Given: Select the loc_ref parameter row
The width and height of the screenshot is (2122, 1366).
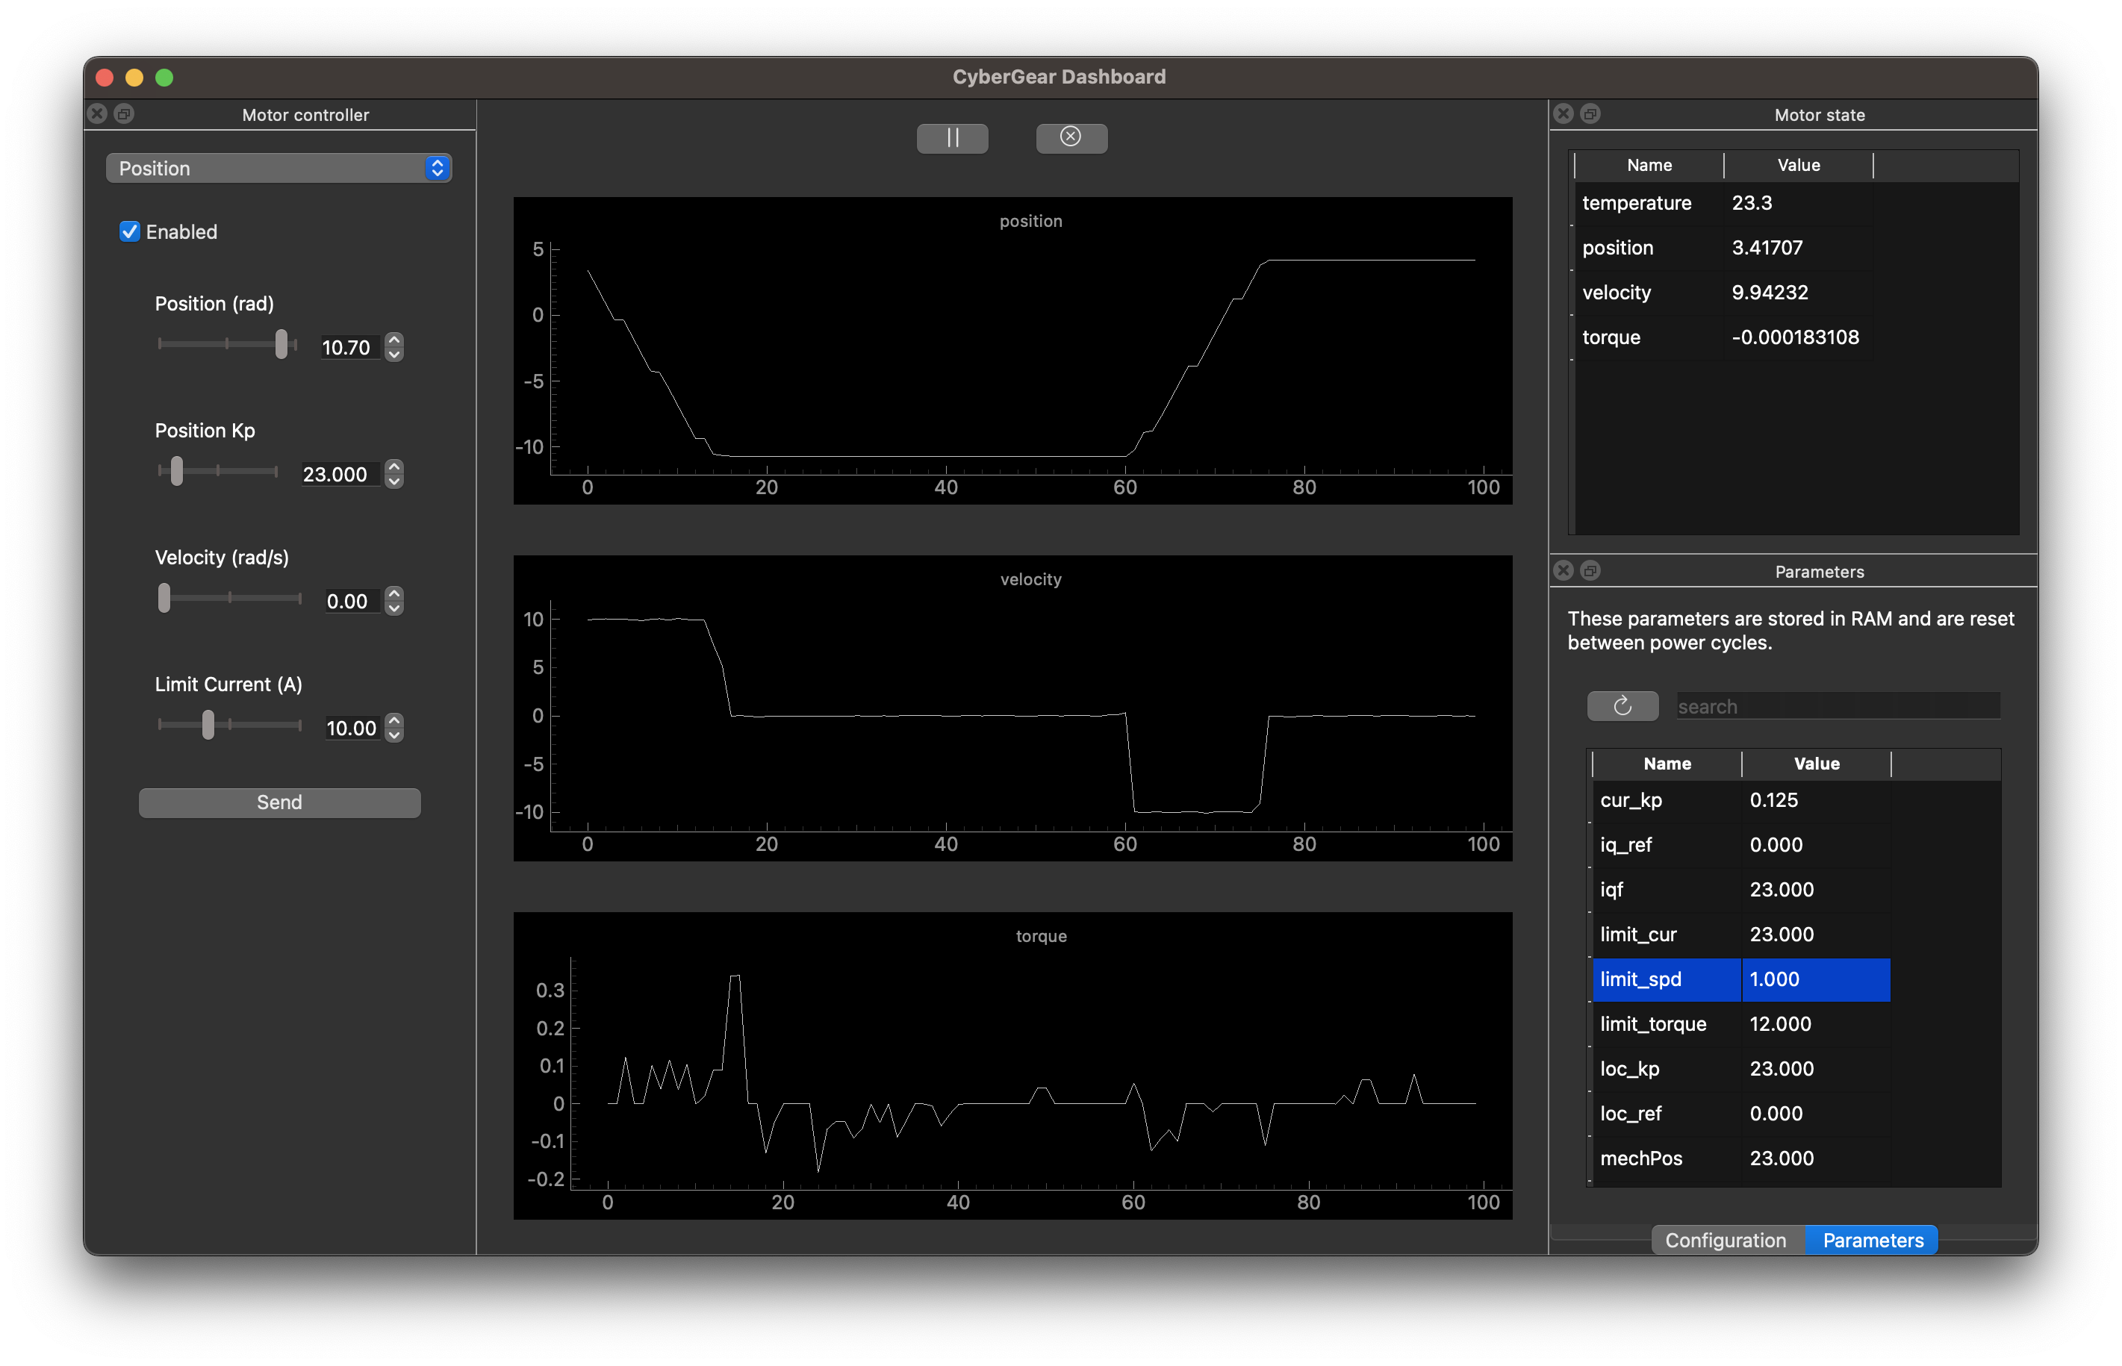Looking at the screenshot, I should [x=1740, y=1113].
